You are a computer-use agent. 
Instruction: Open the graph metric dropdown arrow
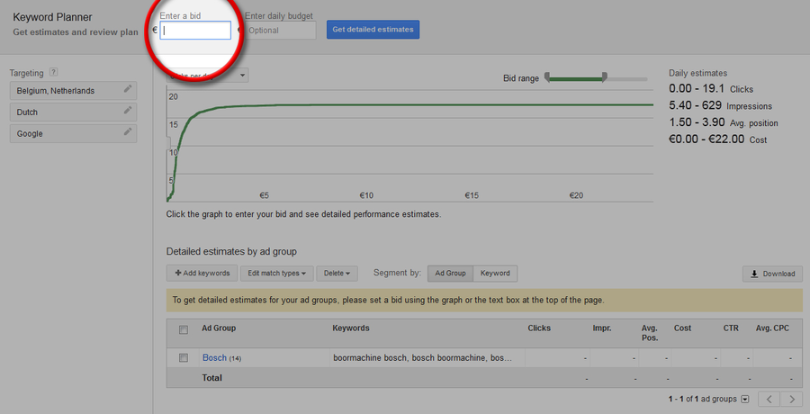pyautogui.click(x=243, y=76)
